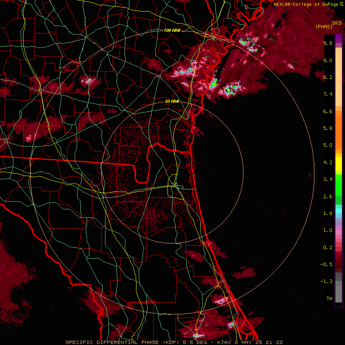Click the TH threshold label
The width and height of the screenshot is (345, 345).
tap(329, 298)
